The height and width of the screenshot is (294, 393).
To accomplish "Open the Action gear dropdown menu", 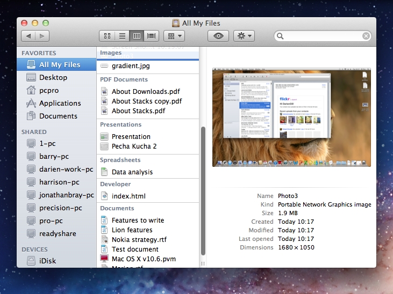I will click(x=245, y=36).
